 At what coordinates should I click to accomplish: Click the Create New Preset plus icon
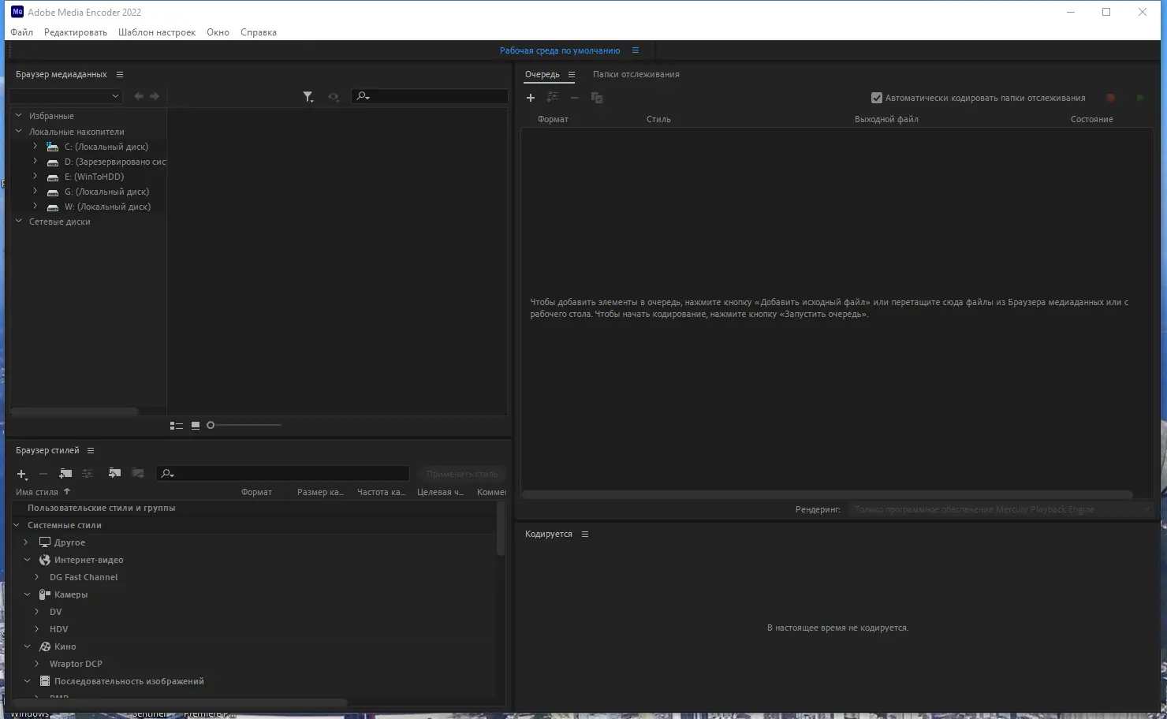coord(21,474)
